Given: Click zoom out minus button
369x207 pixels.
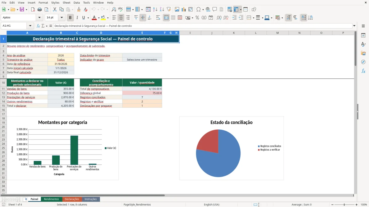Looking at the screenshot, I should click(332, 205).
